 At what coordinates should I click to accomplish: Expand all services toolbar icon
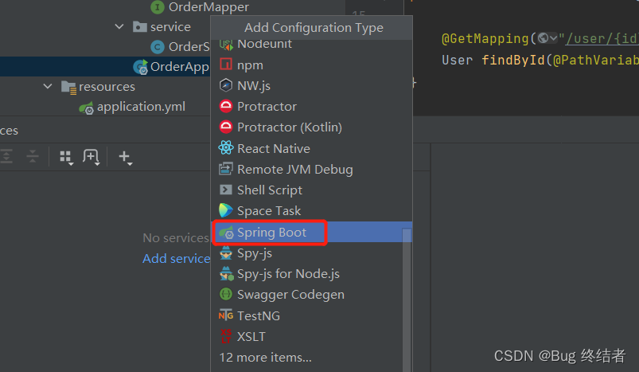pos(6,156)
